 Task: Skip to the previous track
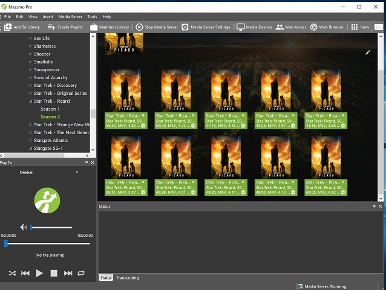25,273
